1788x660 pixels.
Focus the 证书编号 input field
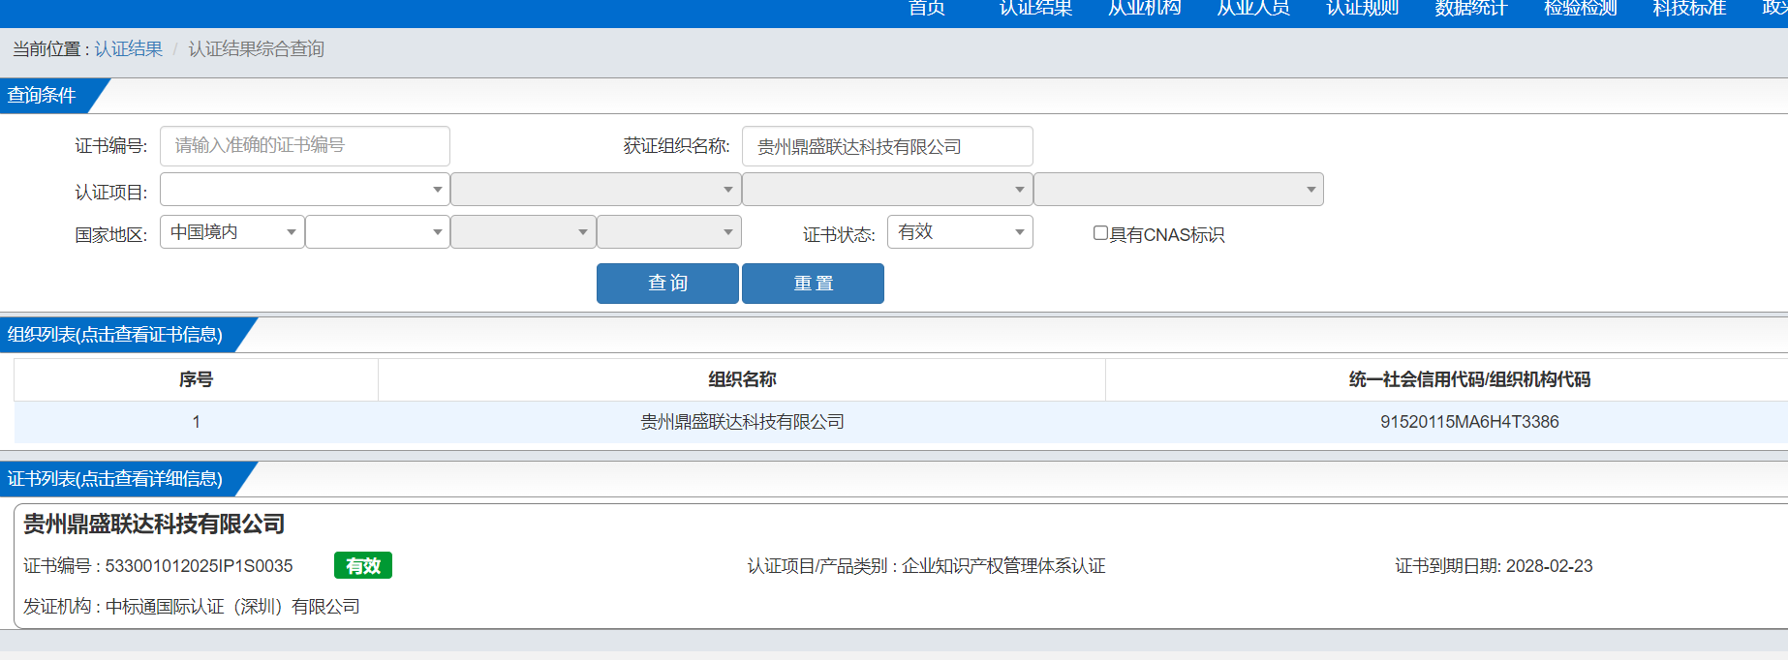305,146
